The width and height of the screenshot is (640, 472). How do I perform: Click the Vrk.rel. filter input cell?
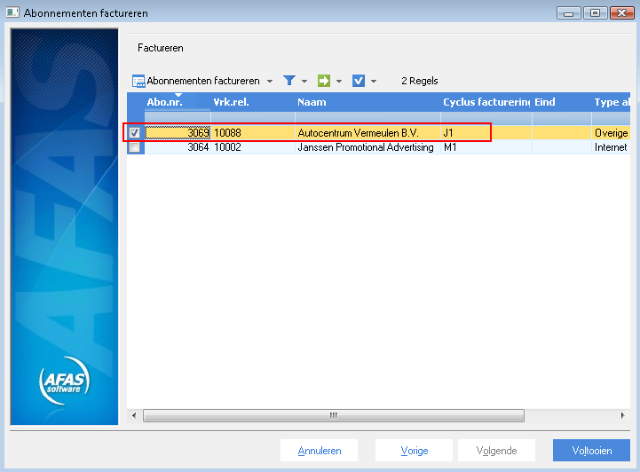[253, 117]
